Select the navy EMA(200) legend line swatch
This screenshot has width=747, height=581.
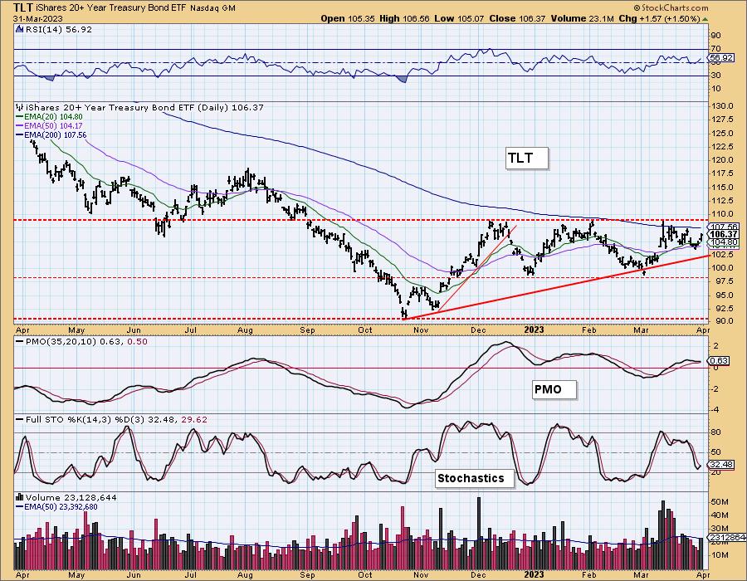pyautogui.click(x=19, y=135)
